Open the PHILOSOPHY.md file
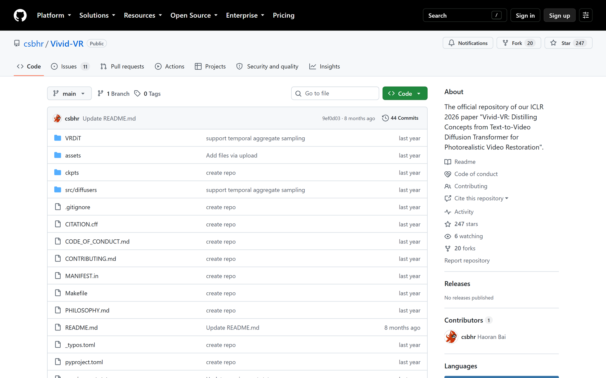606x378 pixels. [x=87, y=310]
